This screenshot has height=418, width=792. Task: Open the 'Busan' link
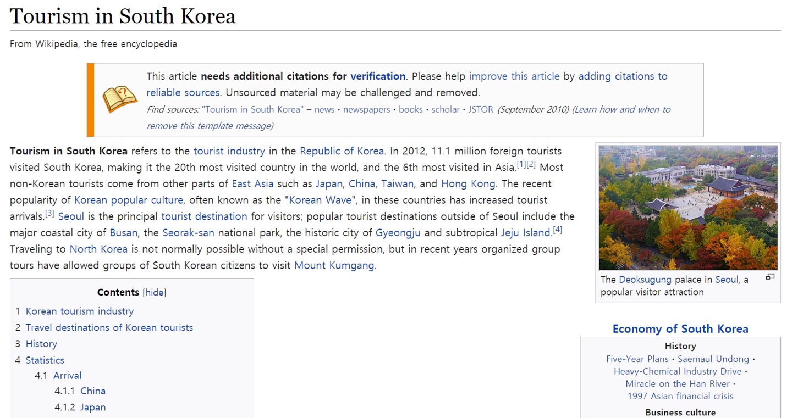click(124, 233)
